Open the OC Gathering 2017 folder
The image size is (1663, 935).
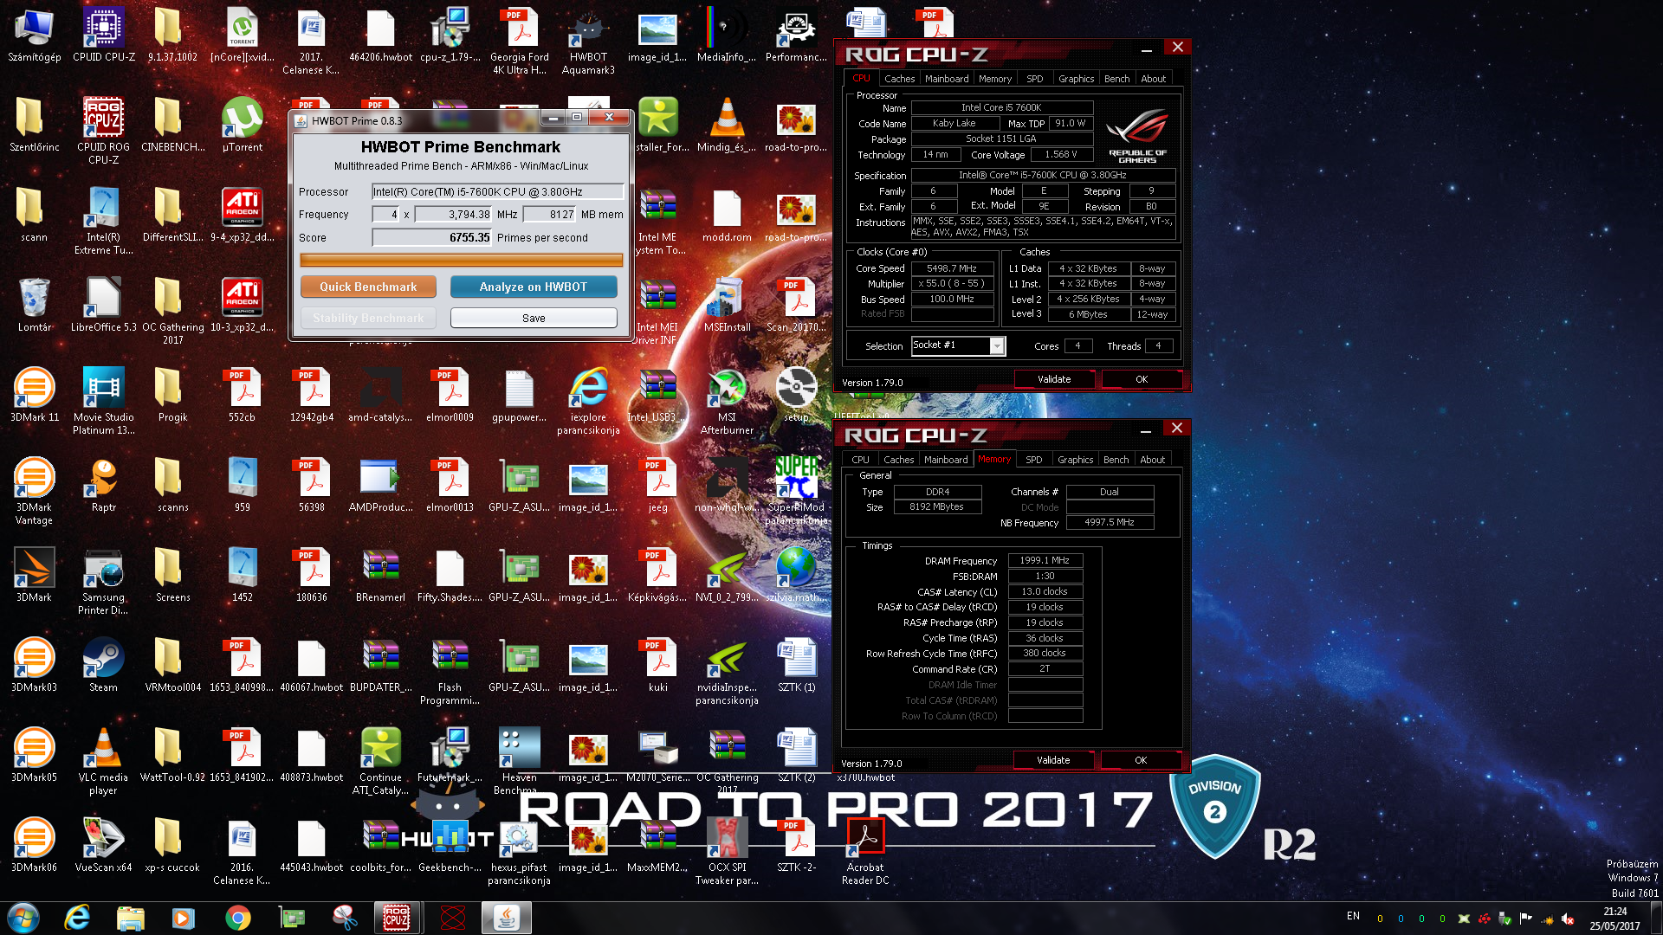[x=172, y=310]
